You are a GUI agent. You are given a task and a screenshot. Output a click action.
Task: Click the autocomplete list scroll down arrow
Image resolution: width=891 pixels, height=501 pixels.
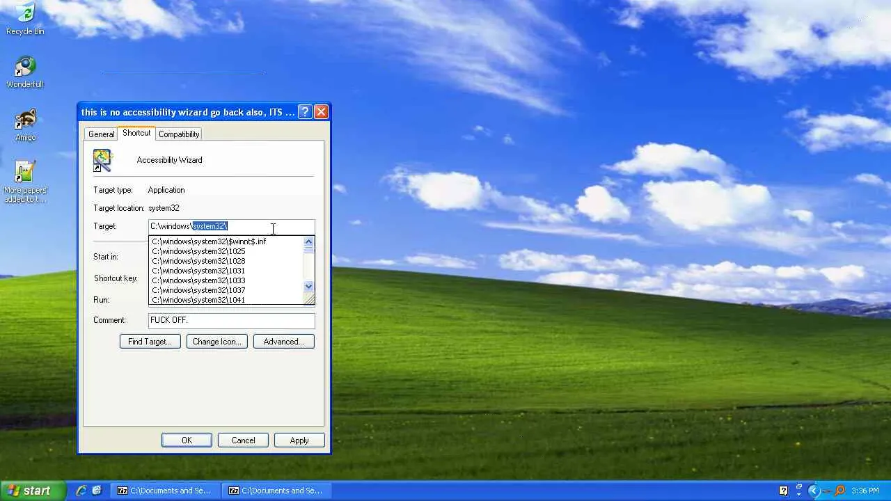[309, 286]
